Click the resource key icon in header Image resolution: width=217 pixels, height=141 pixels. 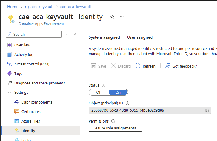(11, 19)
